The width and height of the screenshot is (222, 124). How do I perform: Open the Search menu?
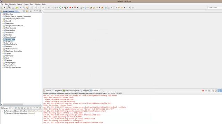coord(19,4)
